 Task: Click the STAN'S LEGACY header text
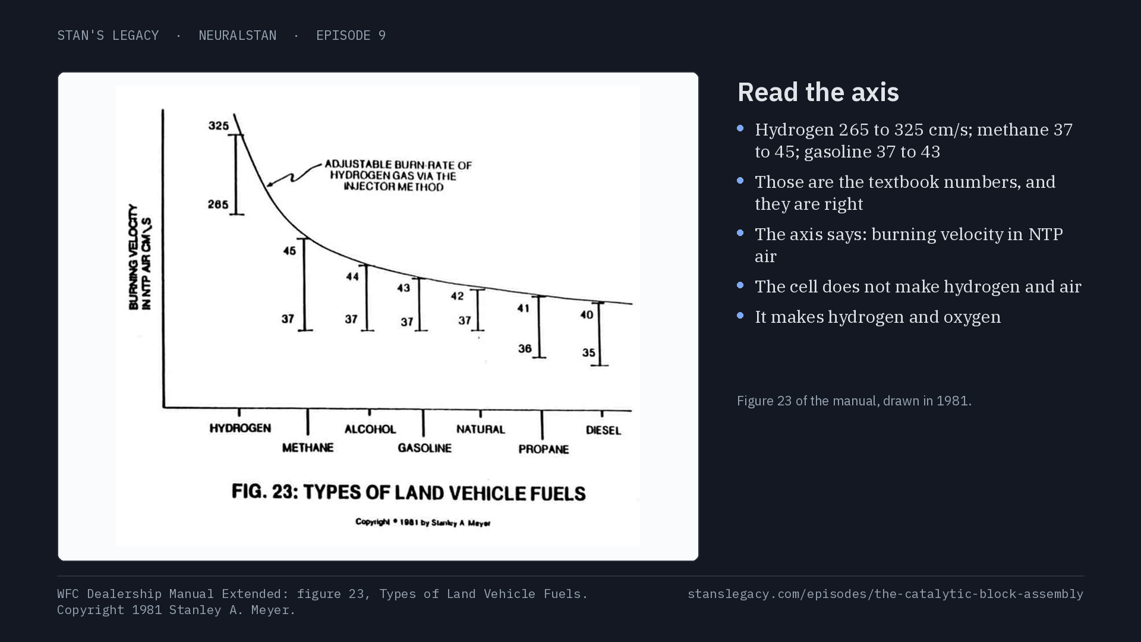coord(108,36)
